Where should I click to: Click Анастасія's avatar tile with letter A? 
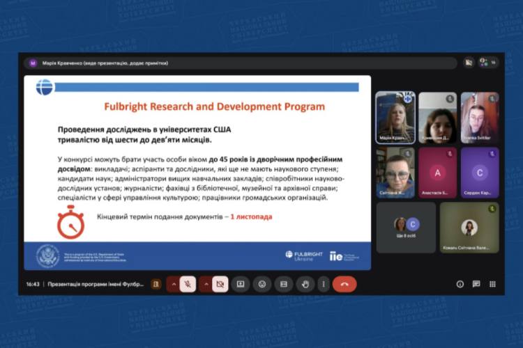pyautogui.click(x=437, y=172)
